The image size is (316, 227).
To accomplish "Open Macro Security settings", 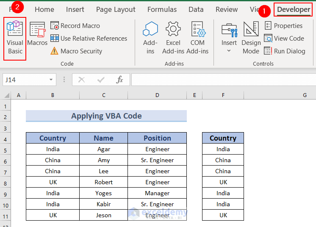I will point(76,51).
